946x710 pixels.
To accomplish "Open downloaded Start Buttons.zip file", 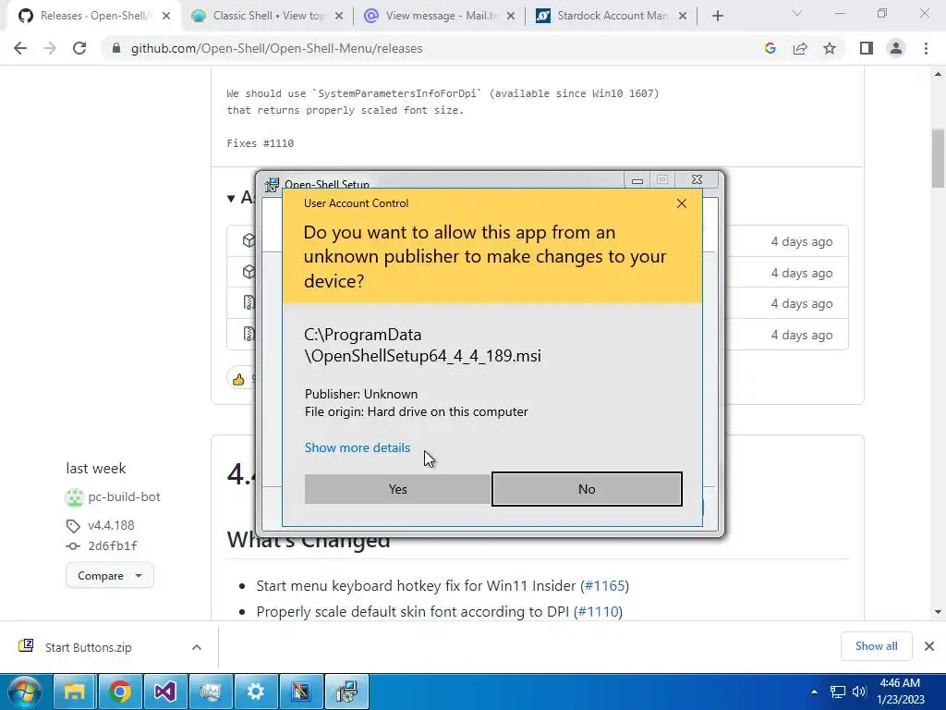I will (88, 647).
